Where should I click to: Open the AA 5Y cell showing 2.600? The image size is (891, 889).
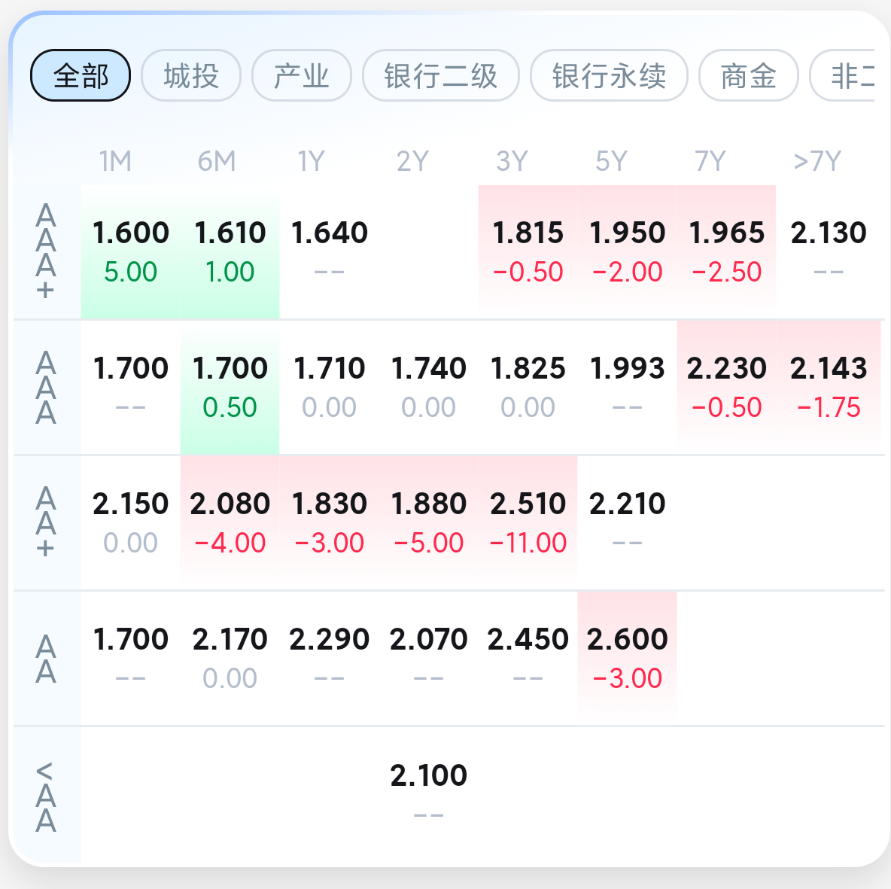pyautogui.click(x=628, y=658)
